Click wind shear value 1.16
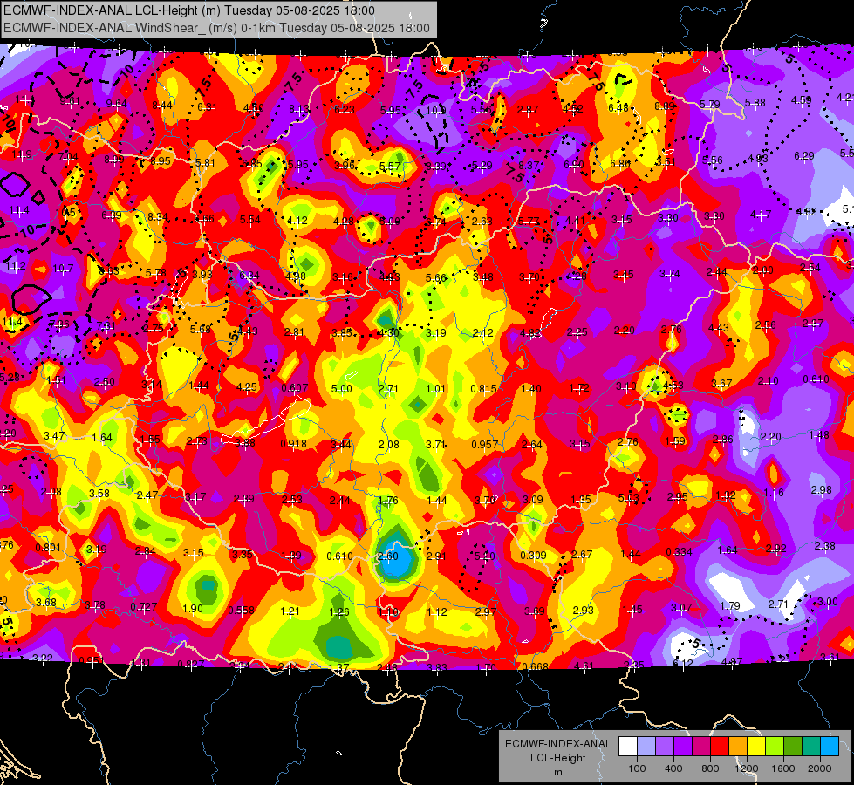 (774, 493)
